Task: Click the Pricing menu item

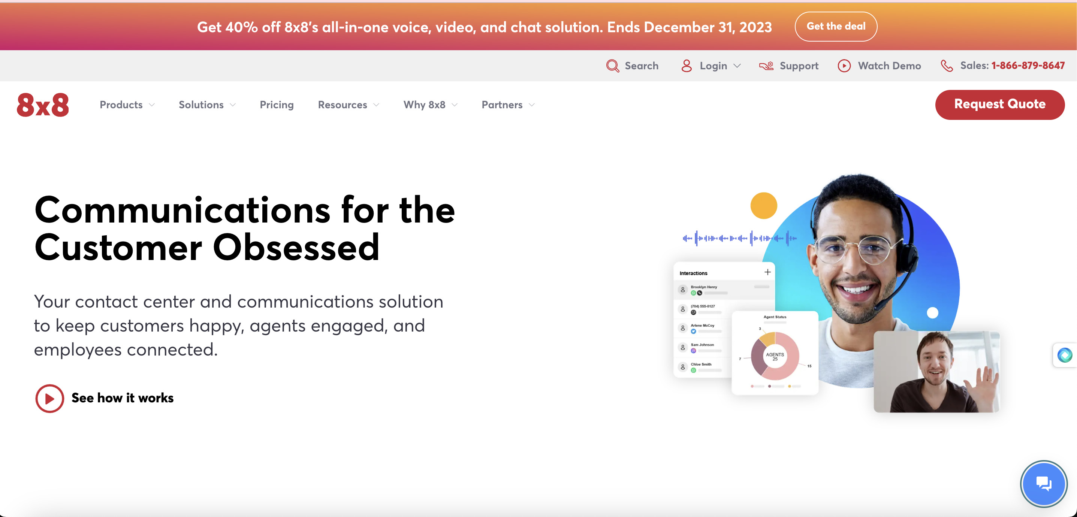Action: tap(276, 105)
